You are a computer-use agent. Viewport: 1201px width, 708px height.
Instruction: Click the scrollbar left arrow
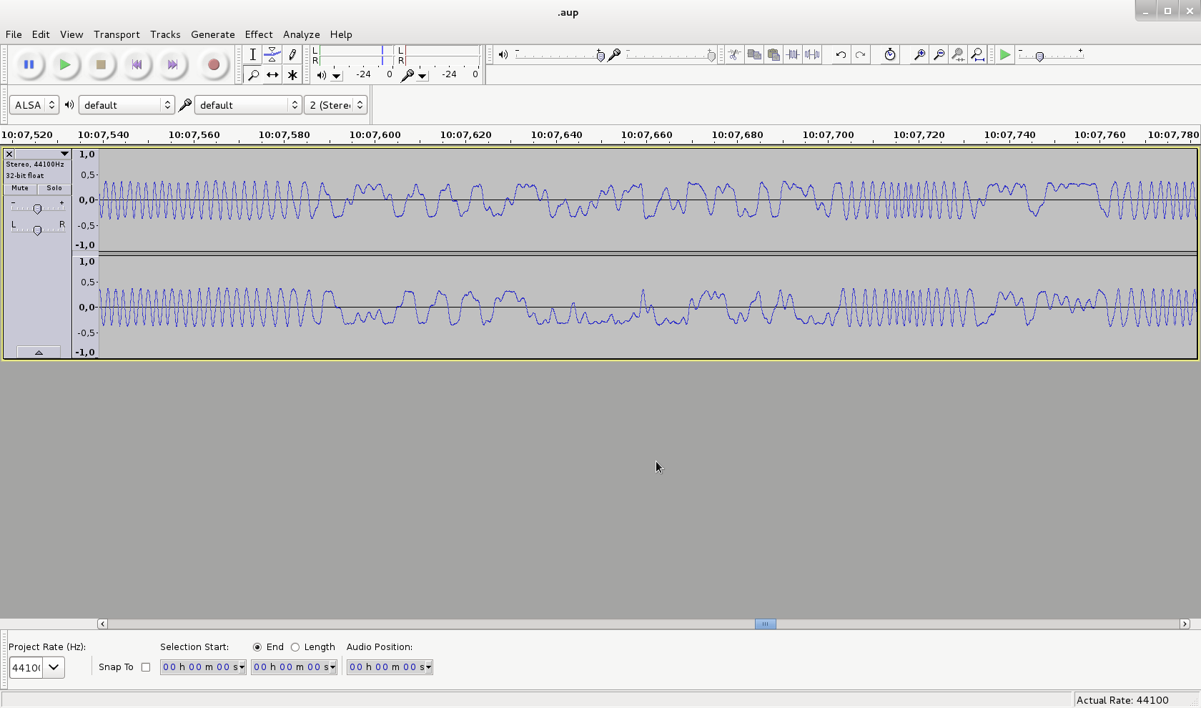pyautogui.click(x=102, y=624)
